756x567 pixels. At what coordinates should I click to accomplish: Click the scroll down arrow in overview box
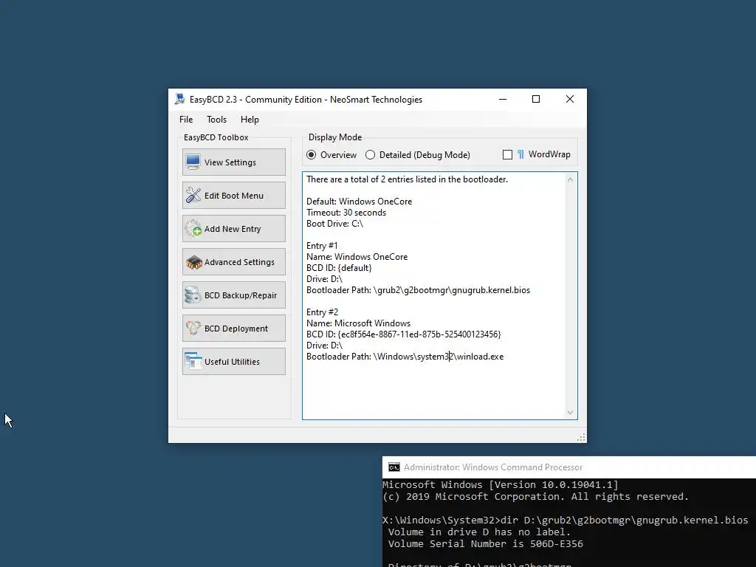571,413
